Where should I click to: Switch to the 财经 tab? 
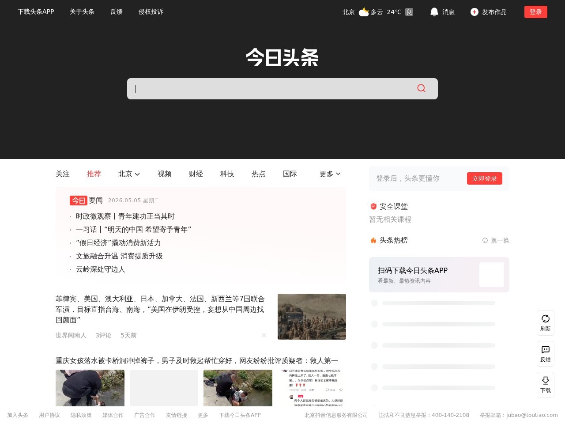196,174
